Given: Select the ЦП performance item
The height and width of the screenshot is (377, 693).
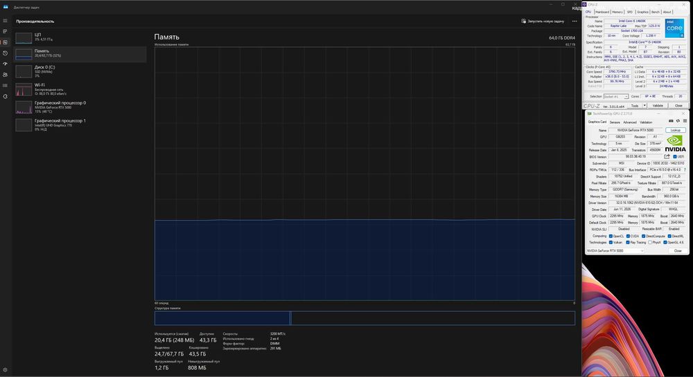Looking at the screenshot, I should [80, 37].
